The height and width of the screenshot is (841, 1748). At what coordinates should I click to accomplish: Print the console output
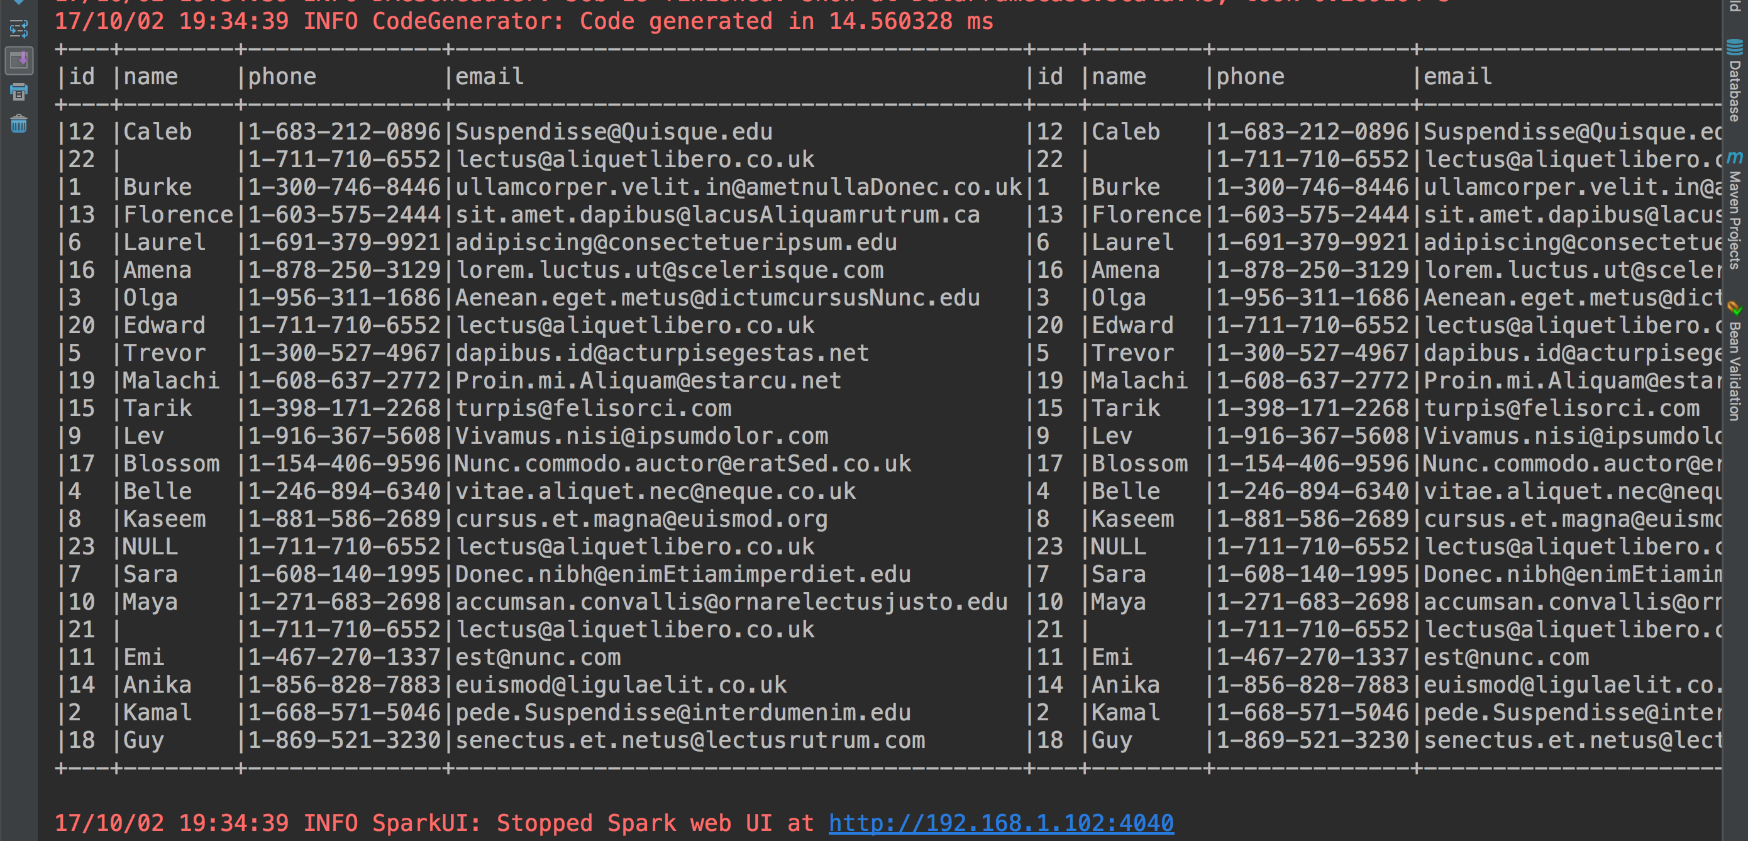pos(18,92)
